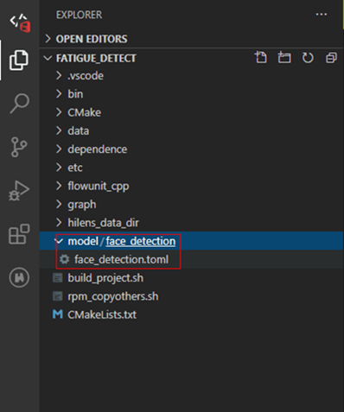
Task: Expand the data folder
Action: point(59,130)
